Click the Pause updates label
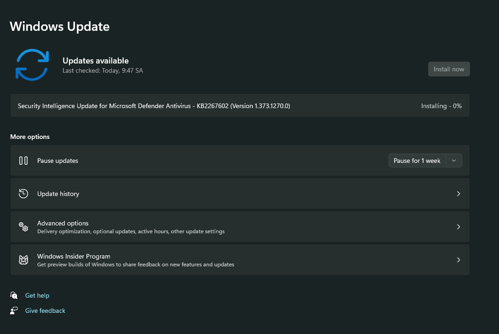The height and width of the screenshot is (334, 499). (57, 161)
